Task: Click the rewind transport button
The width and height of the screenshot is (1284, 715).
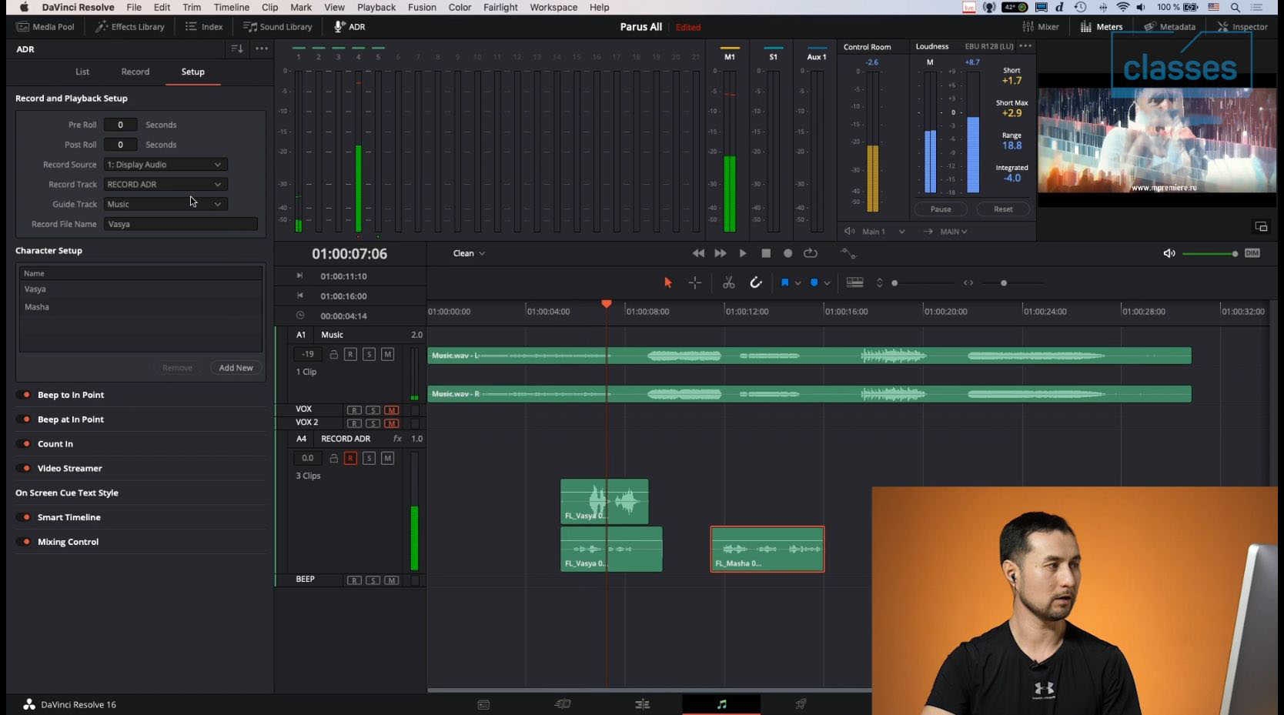Action: coord(698,253)
